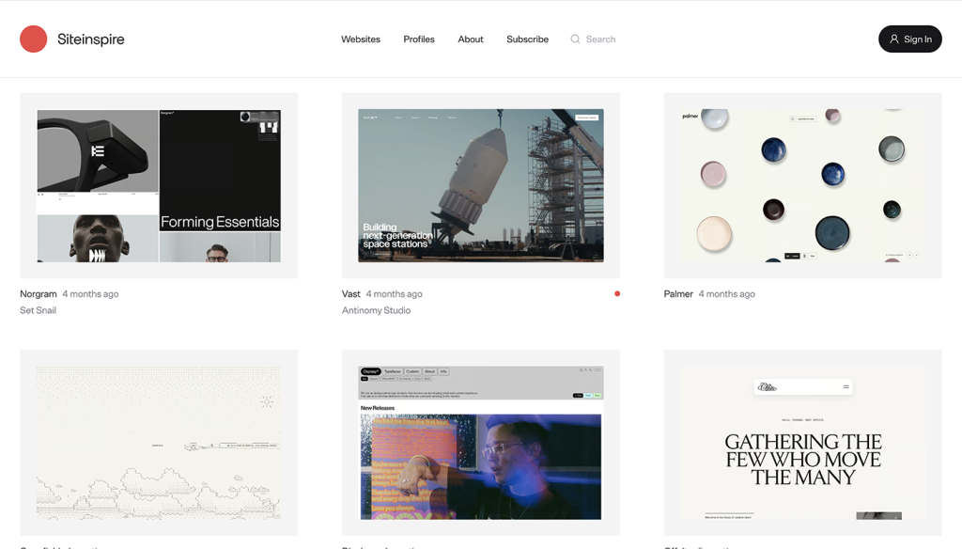Open the New Releases video thumbnail
The width and height of the screenshot is (962, 549).
click(481, 443)
